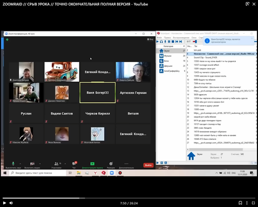Image resolution: width=258 pixels, height=207 pixels.
Task: Skip to previous sound in Soundpad
Action: coord(177,41)
